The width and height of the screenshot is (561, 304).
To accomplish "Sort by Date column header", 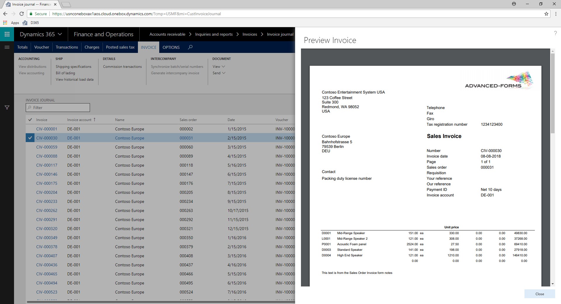I will point(231,120).
